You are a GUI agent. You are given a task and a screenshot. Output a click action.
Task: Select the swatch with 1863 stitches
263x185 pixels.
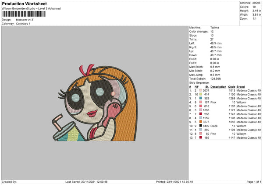click(x=201, y=110)
